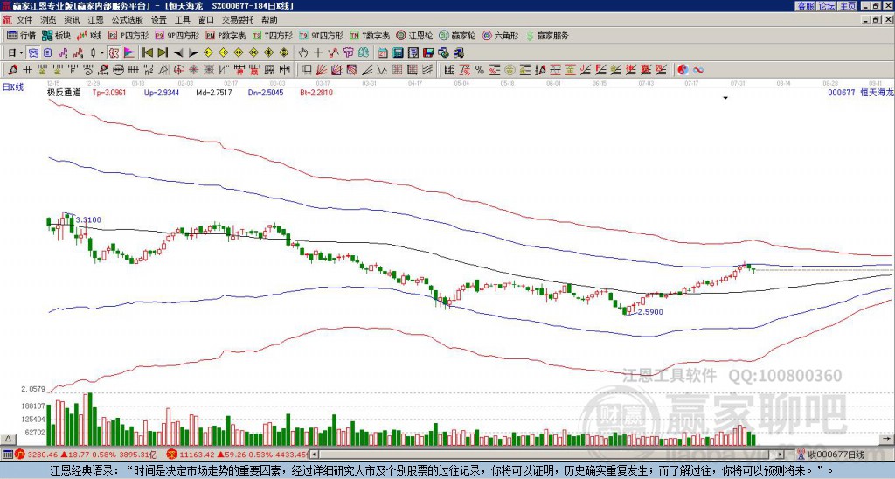Viewport: 895px width, 479px height.
Task: Open the P数字表 tool
Action: click(x=225, y=35)
